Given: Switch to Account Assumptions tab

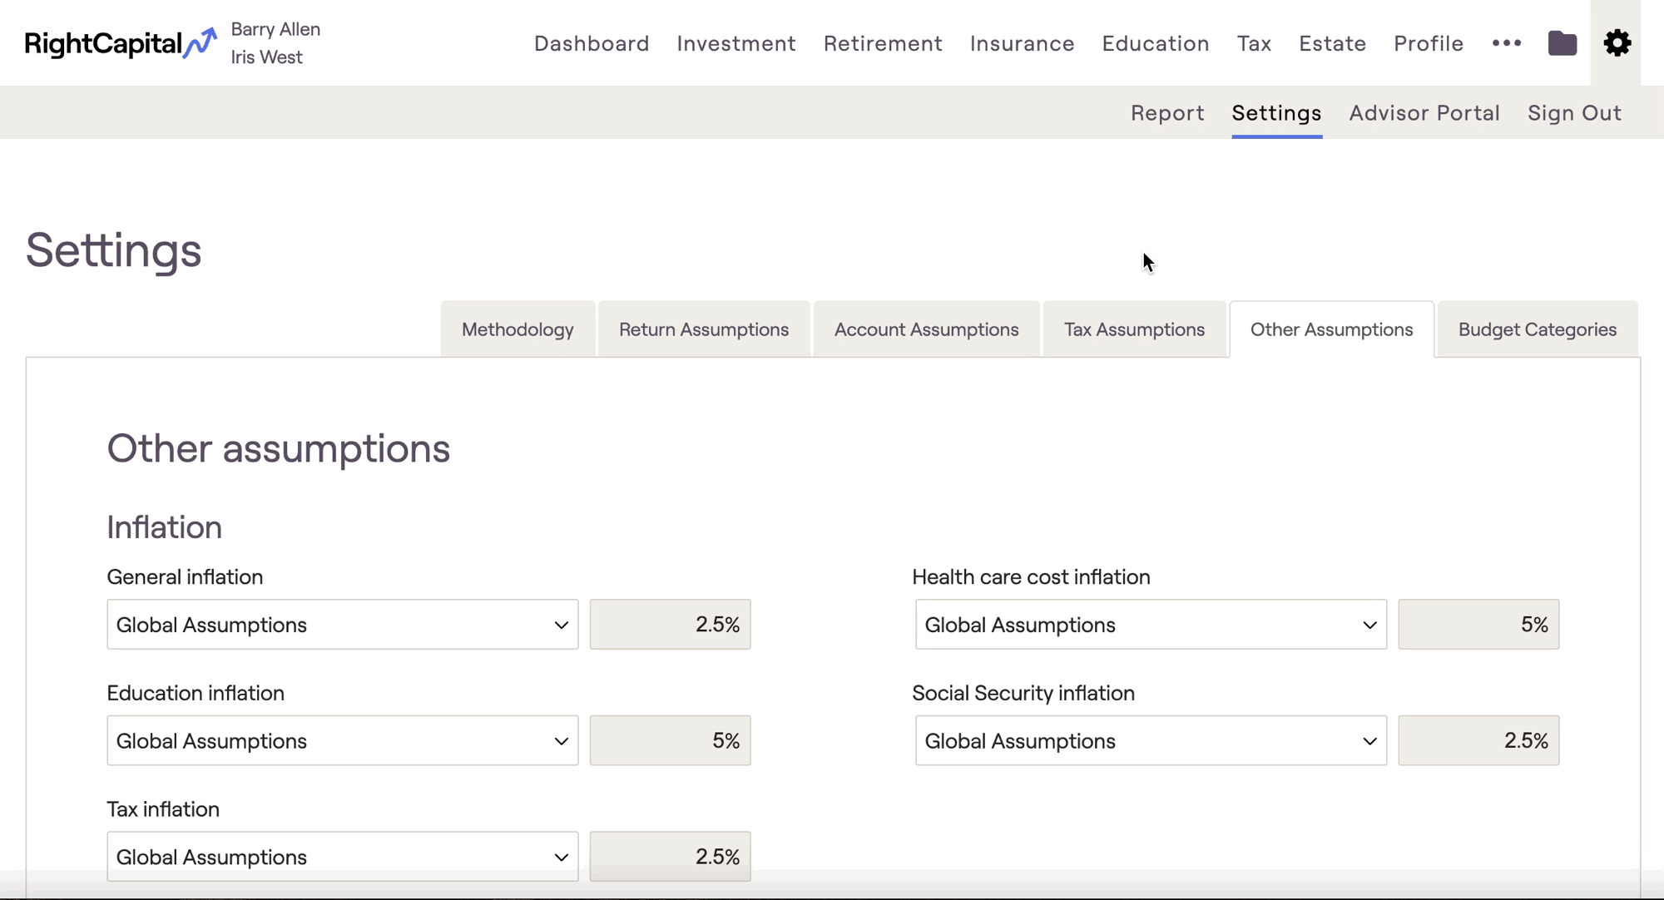Looking at the screenshot, I should (926, 329).
